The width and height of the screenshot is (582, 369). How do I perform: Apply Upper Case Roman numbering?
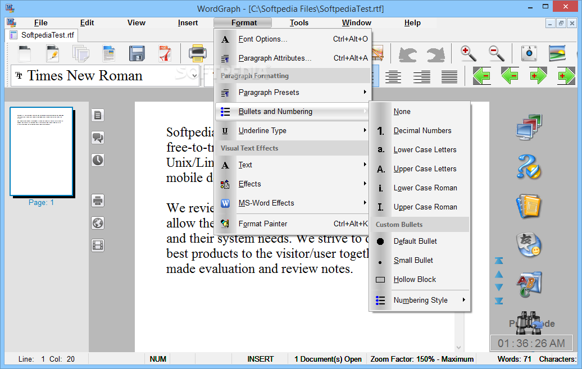(x=420, y=207)
